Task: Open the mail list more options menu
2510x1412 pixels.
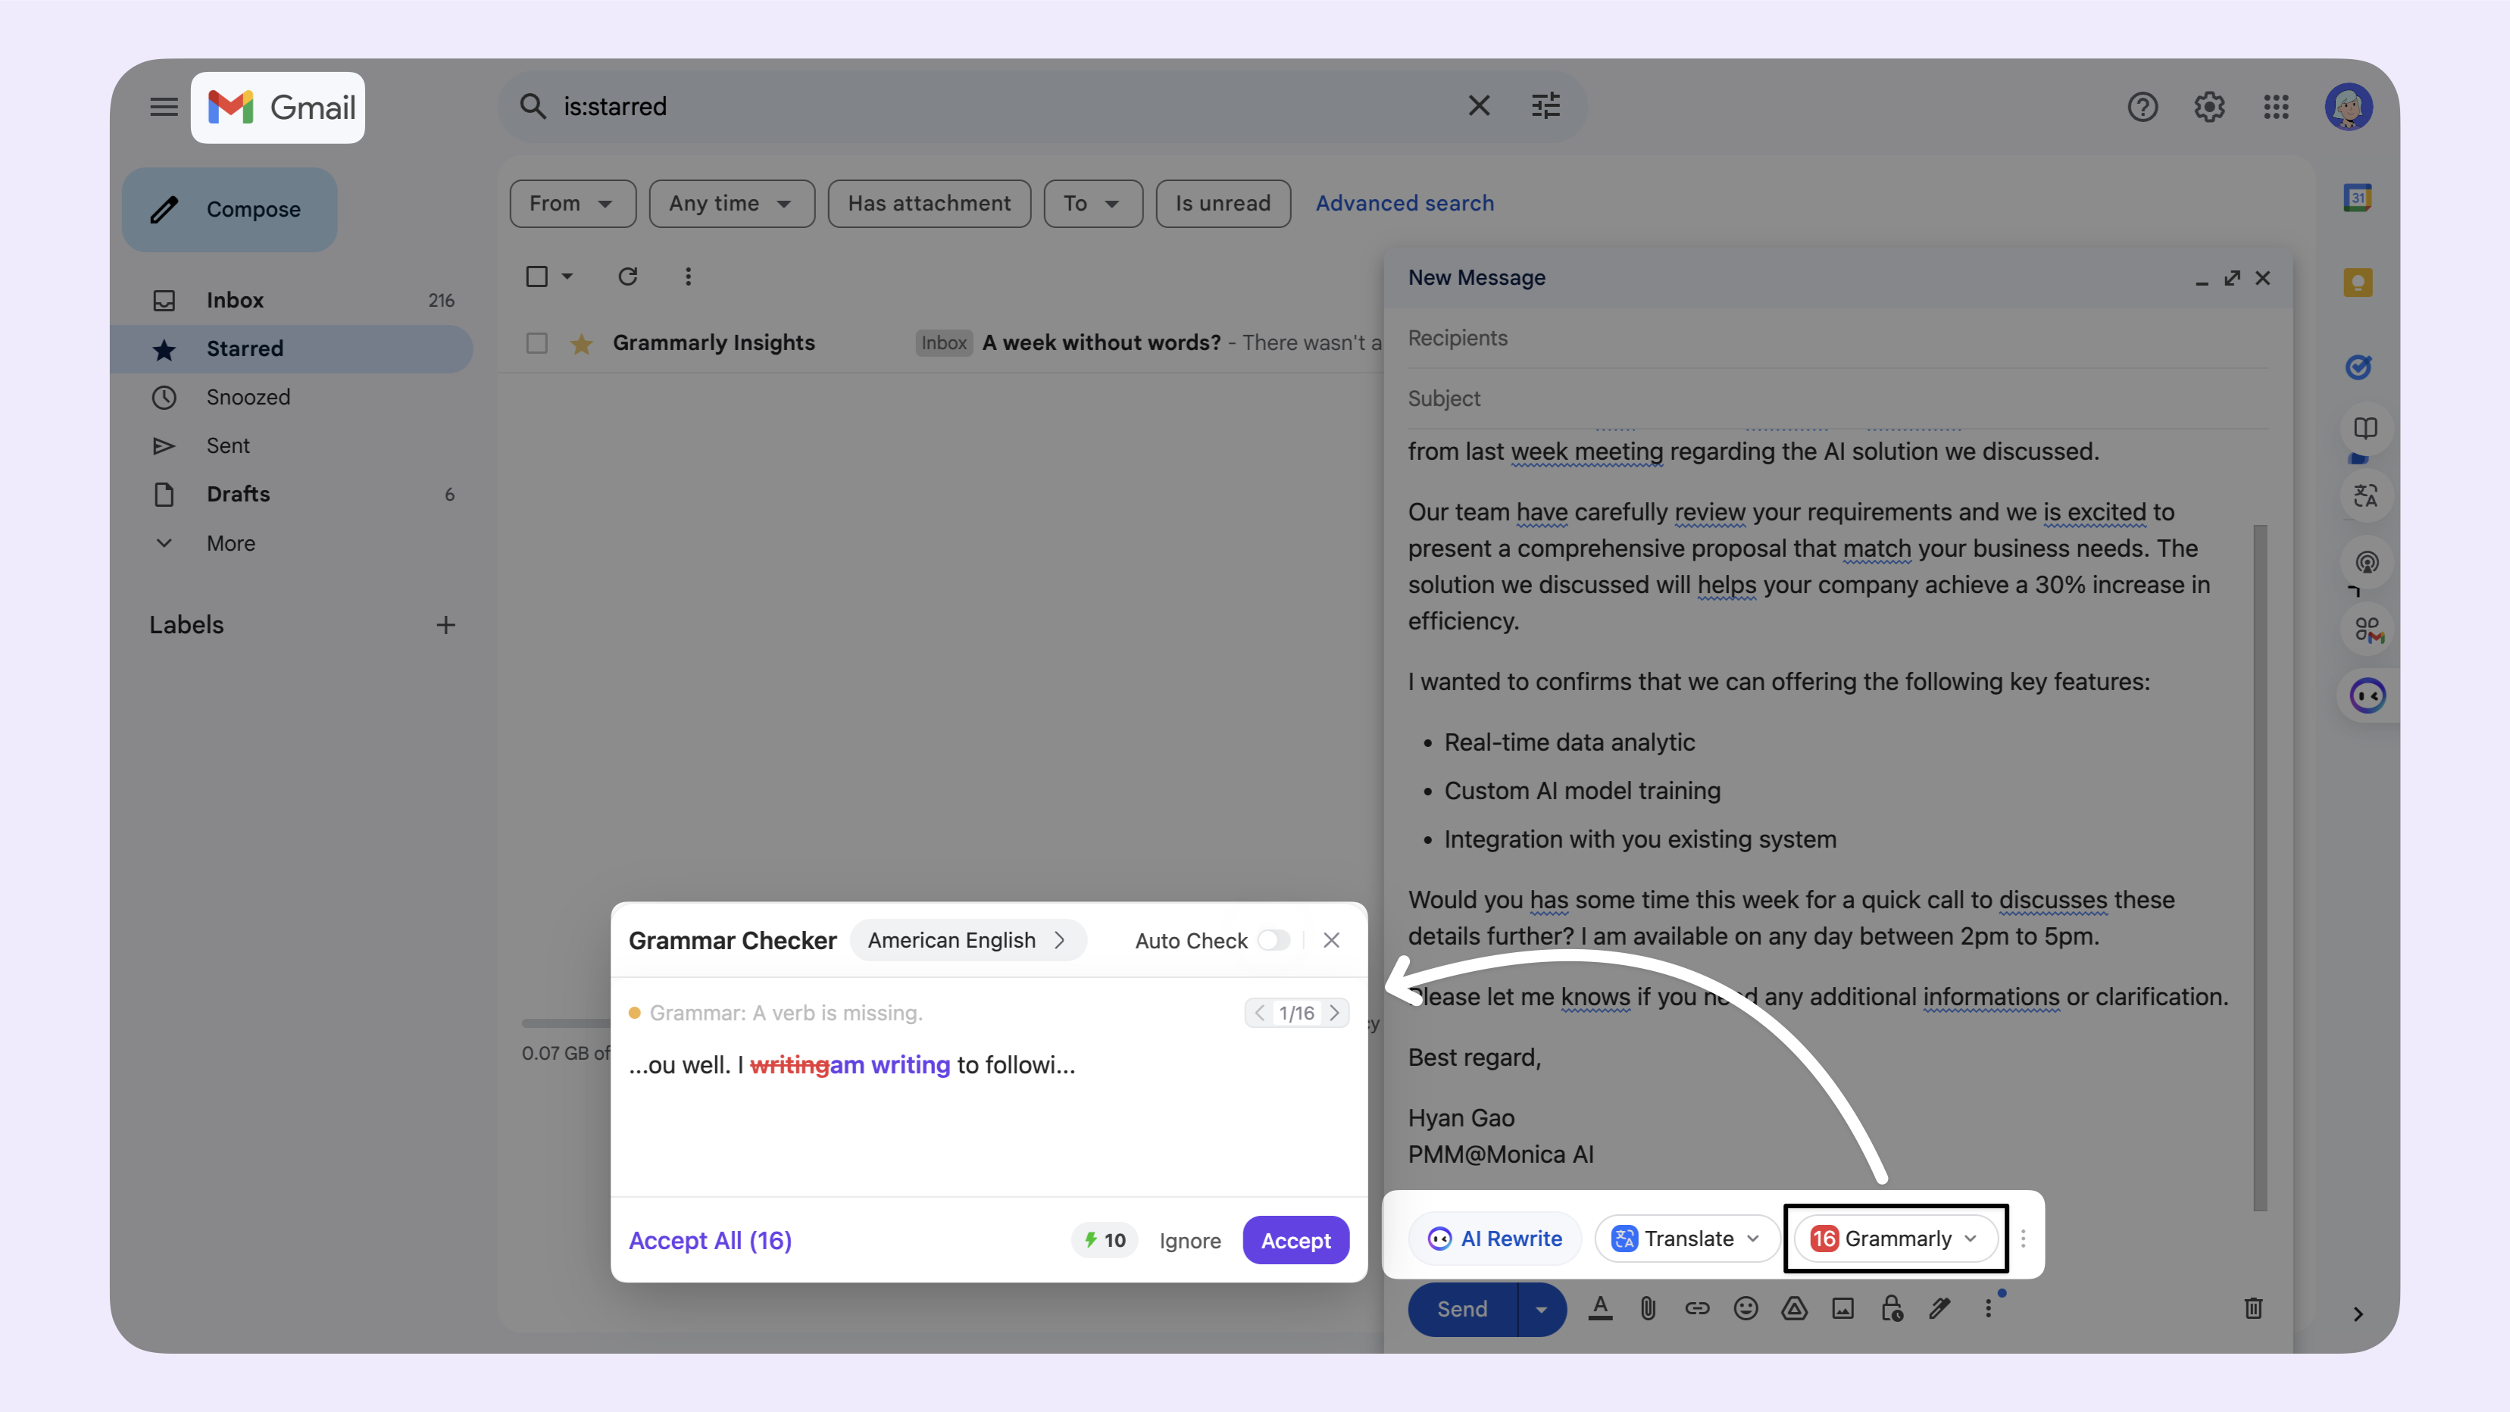Action: point(688,276)
